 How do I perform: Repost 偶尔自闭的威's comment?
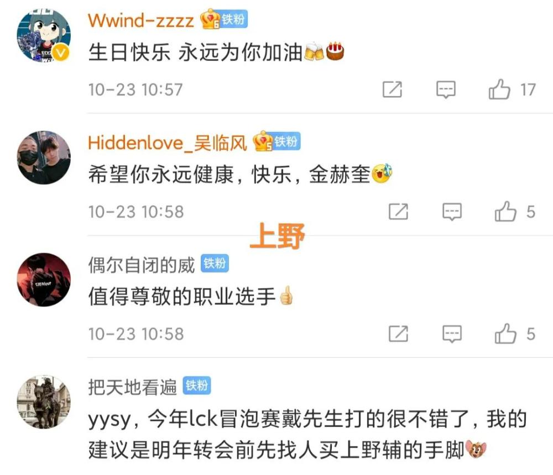click(x=398, y=334)
